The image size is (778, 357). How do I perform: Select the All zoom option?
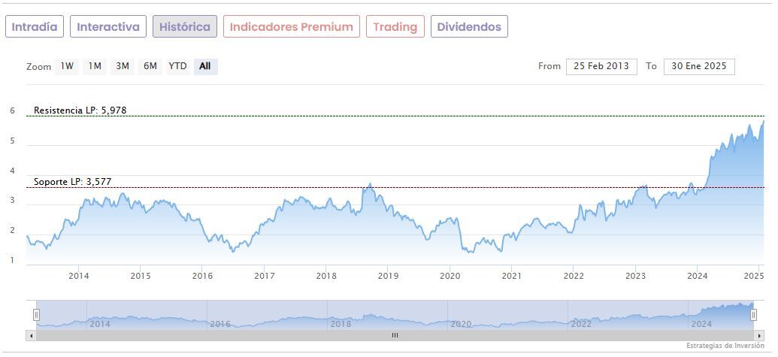pyautogui.click(x=204, y=66)
